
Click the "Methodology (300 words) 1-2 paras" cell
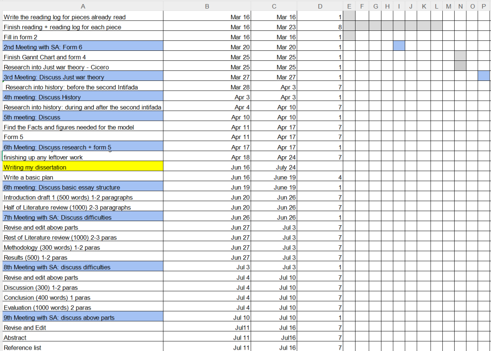82,247
